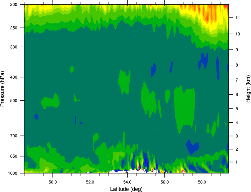Click the 58.0 latitude tick label
Screen dimensions: 251x192
pyautogui.click(x=202, y=182)
